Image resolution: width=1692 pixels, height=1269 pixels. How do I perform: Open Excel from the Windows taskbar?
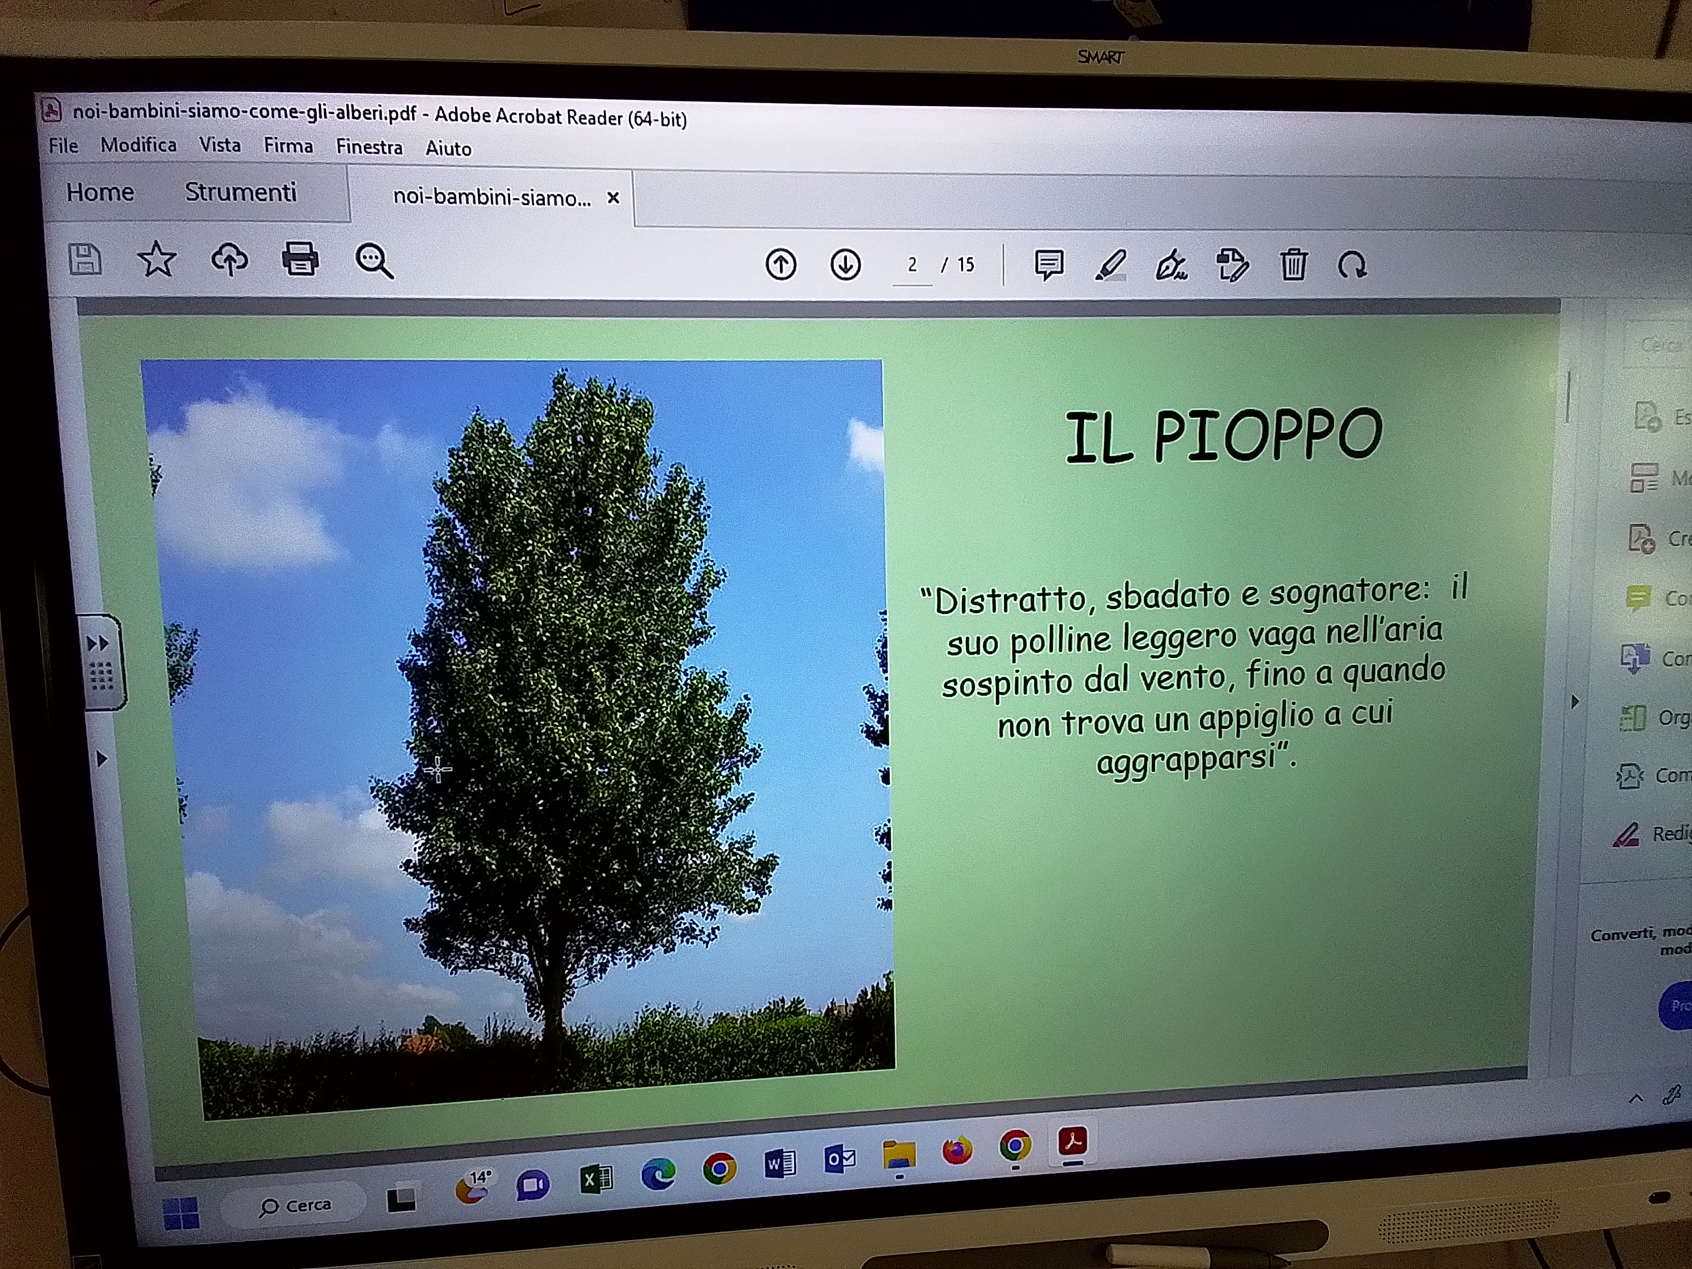point(597,1179)
